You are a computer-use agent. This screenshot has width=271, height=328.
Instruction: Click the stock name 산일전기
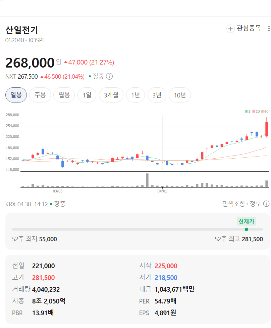(x=22, y=30)
